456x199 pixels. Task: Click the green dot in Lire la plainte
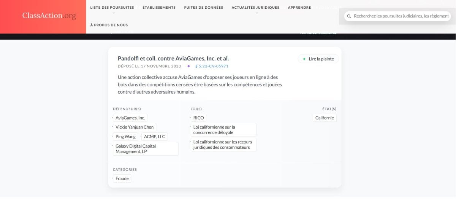pos(304,59)
